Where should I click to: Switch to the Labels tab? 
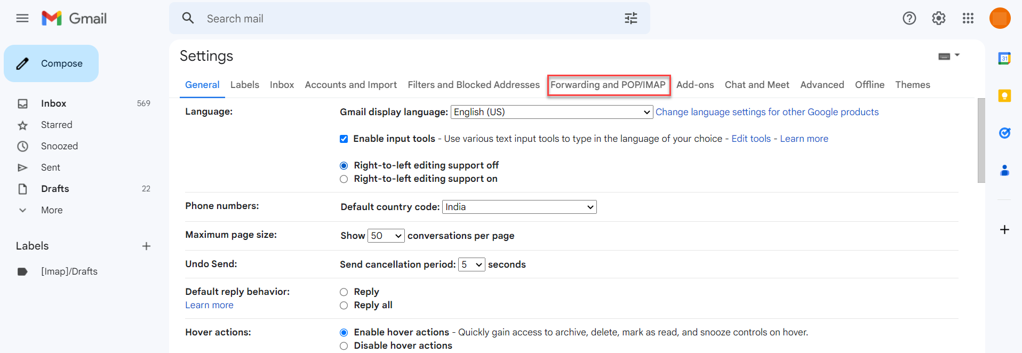coord(245,85)
